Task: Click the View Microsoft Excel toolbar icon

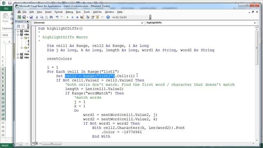Action: click(x=19, y=17)
